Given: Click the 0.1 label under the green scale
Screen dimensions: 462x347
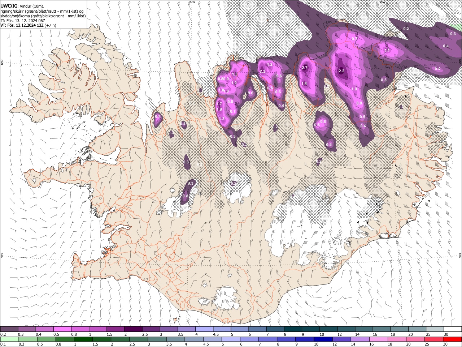Looking at the screenshot, I should point(2,344).
